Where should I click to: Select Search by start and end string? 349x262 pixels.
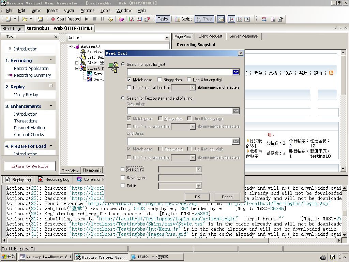click(x=123, y=98)
